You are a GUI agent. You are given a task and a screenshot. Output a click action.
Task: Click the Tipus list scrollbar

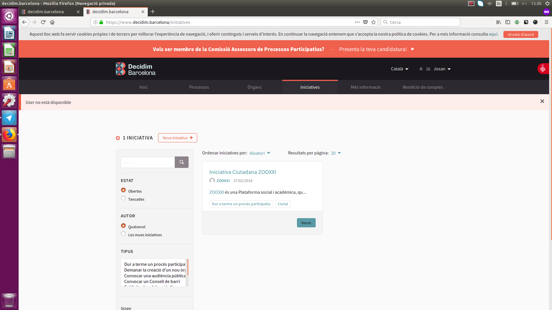[x=188, y=267]
